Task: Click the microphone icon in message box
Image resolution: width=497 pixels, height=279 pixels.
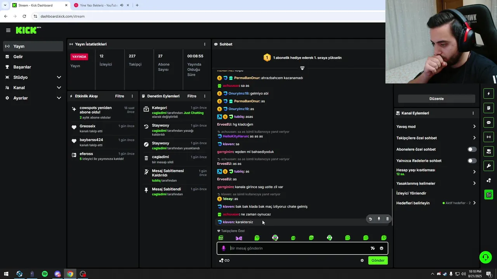Action: pyautogui.click(x=223, y=248)
